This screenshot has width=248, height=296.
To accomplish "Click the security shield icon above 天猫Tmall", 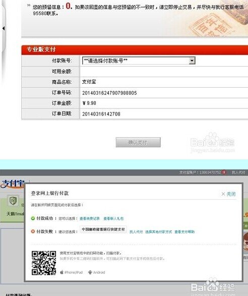I will coord(13,201).
